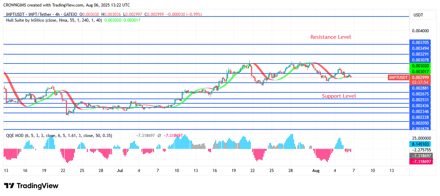This screenshot has height=196, width=440.
Task: Click the Support Level text annotation
Action: click(339, 96)
